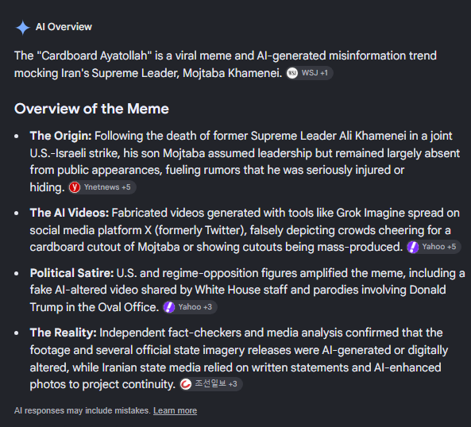This screenshot has width=471, height=427.
Task: Click the bold The Reality label
Action: [63, 333]
